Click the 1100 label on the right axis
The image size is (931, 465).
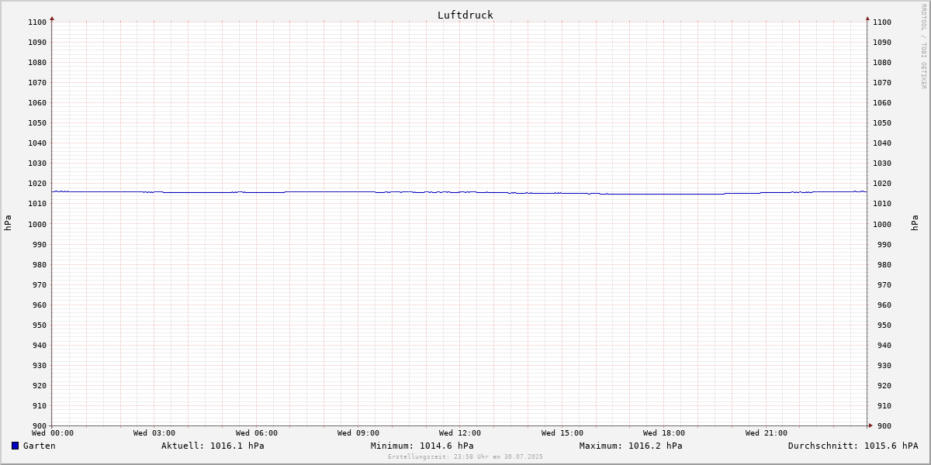point(882,22)
